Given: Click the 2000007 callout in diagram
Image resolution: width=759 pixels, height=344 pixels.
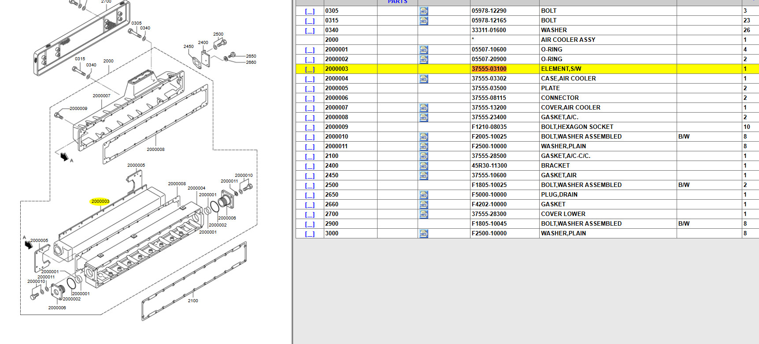Looking at the screenshot, I should click(101, 96).
